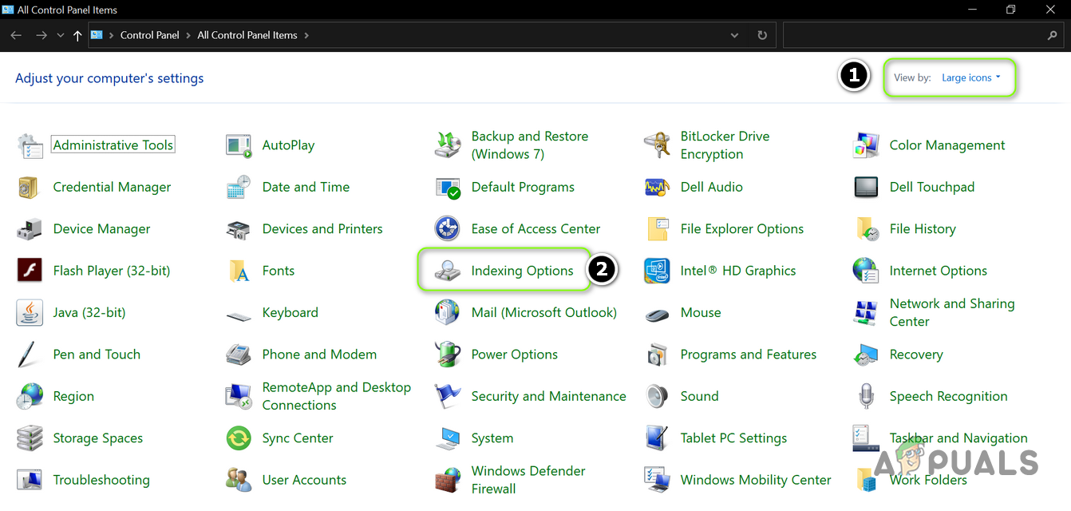Click the Up arrow navigation button
The image size is (1071, 511).
tap(77, 36)
